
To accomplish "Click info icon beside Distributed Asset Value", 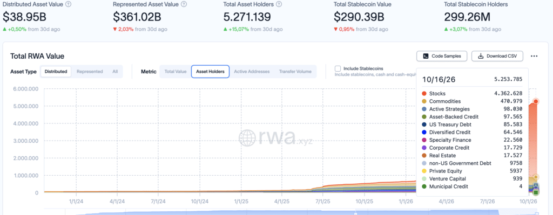I will (69, 4).
